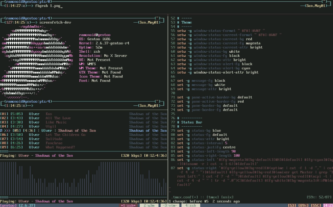Place cursor on line 69 message-attr bright
This screenshot has width=333, height=207.
click(204, 89)
